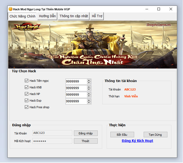Image resolution: width=183 pixels, height=163 pixels.
Task: Decrease the Hack NP value with down arrow
Action: point(89,96)
